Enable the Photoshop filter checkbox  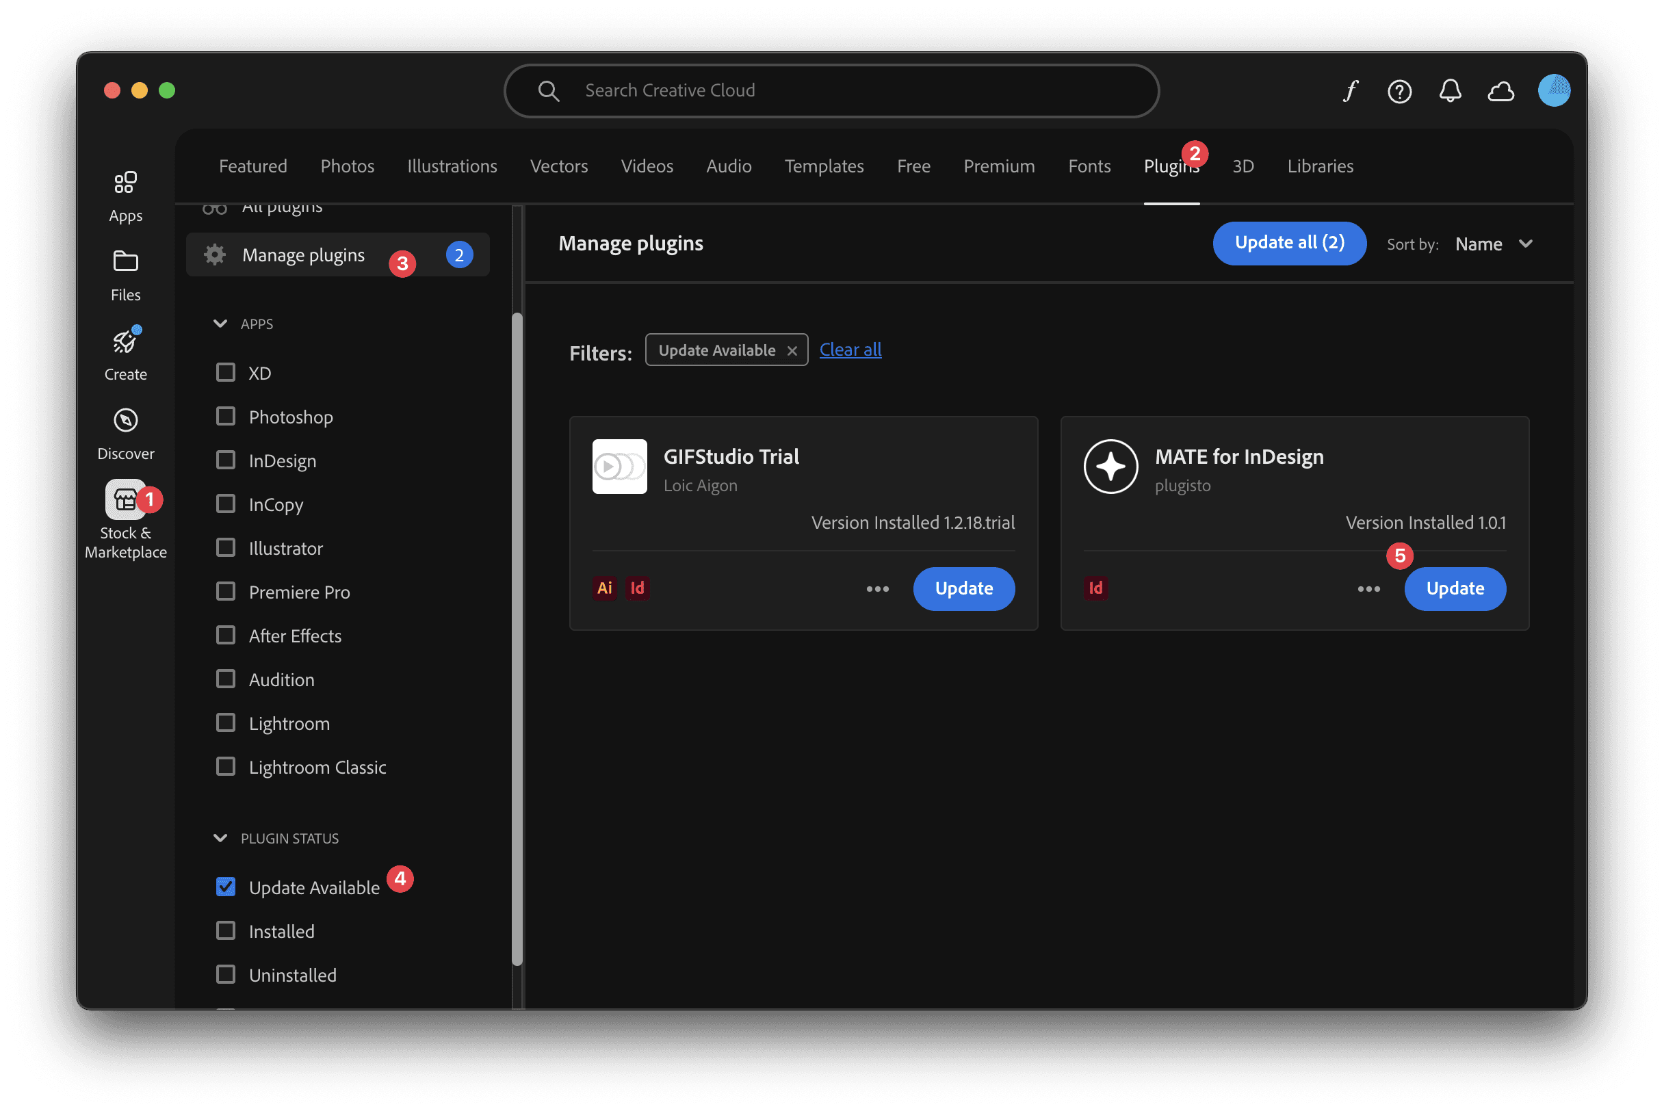click(x=225, y=416)
